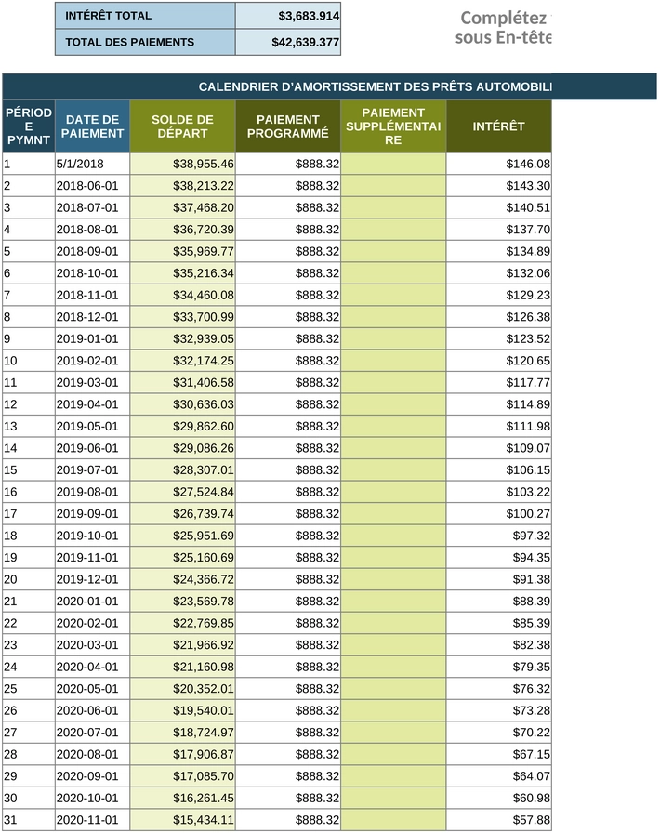The width and height of the screenshot is (660, 833).
Task: Click the interest cell $82.38
Action: coord(498,645)
